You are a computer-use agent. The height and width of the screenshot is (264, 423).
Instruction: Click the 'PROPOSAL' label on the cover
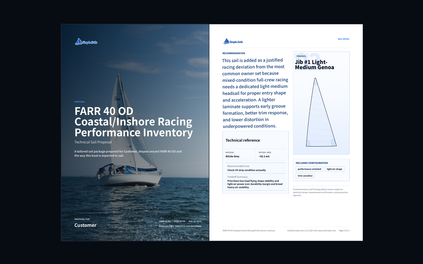[x=80, y=102]
